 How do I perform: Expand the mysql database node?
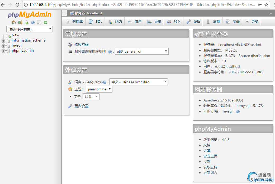click(3, 46)
